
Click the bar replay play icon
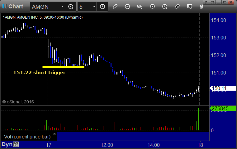click(152, 7)
